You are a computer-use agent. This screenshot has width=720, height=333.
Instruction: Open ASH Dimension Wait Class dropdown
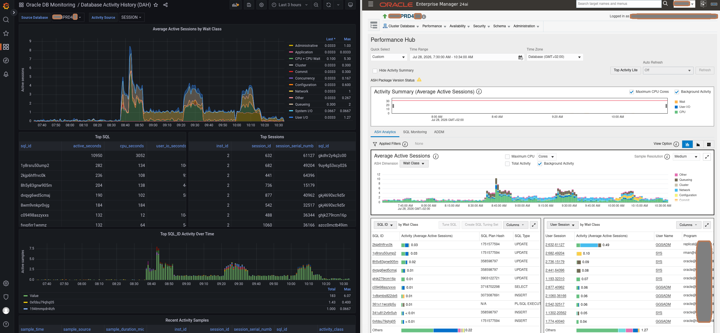(x=414, y=164)
